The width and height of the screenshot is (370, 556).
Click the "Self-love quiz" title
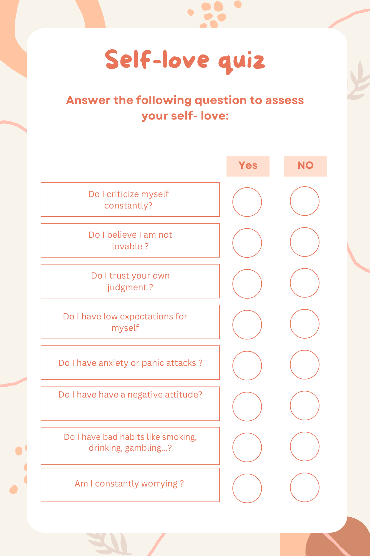[x=185, y=60]
